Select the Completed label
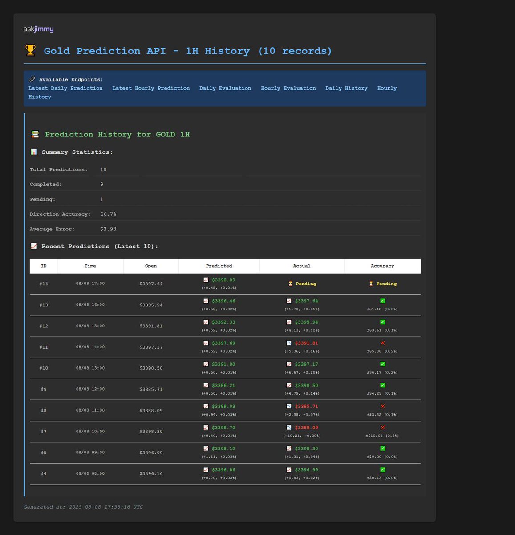Screen dimensions: 515x535 46,184
